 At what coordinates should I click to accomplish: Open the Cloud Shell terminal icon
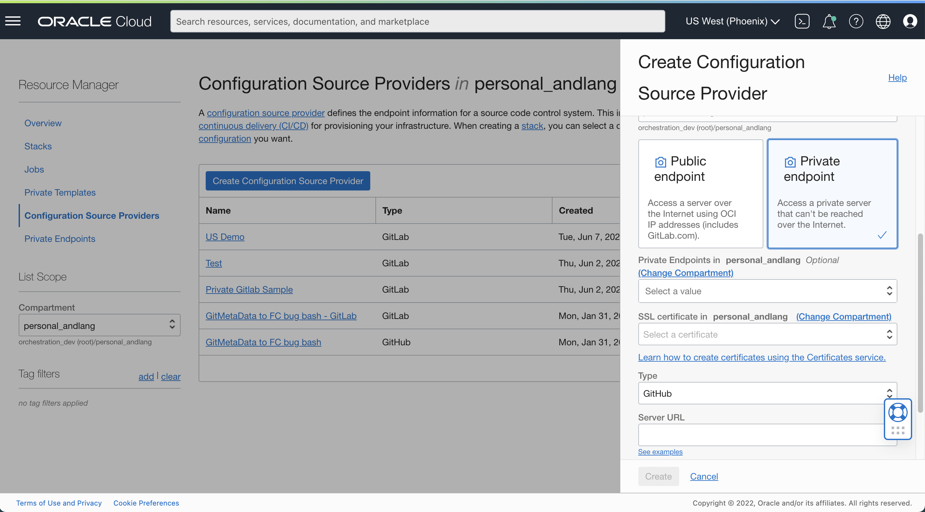[x=802, y=21]
